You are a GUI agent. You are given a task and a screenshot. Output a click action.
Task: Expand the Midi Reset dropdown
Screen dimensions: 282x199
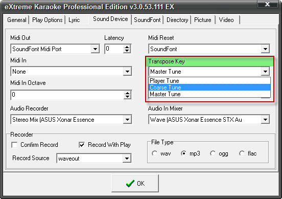click(x=265, y=49)
